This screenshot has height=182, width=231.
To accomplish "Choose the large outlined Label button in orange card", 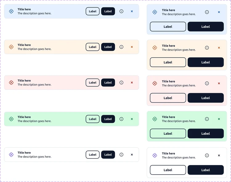I will 168,62.
